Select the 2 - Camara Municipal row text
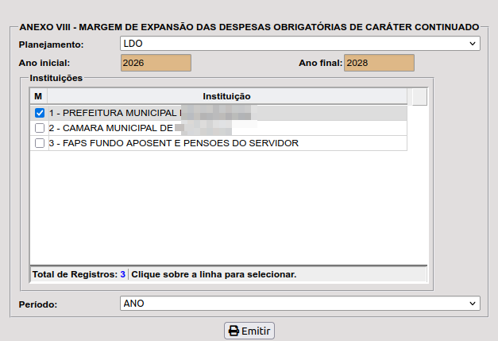 (x=111, y=128)
